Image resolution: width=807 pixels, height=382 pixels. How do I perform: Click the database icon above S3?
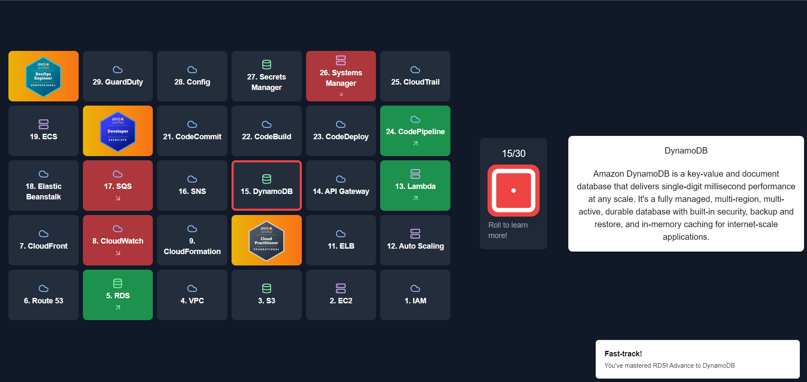[x=266, y=288]
